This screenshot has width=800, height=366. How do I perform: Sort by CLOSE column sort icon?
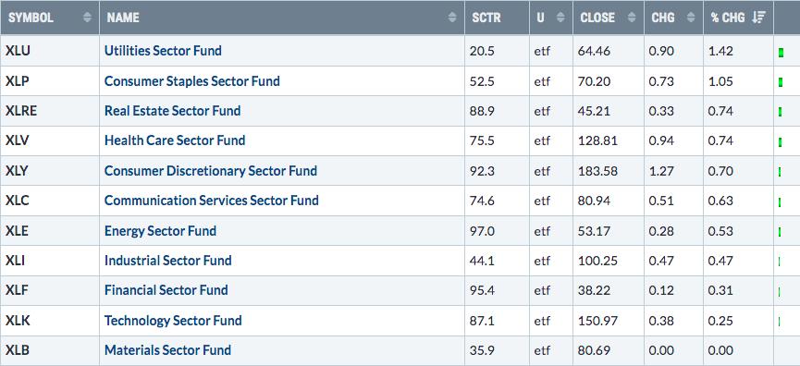point(632,18)
